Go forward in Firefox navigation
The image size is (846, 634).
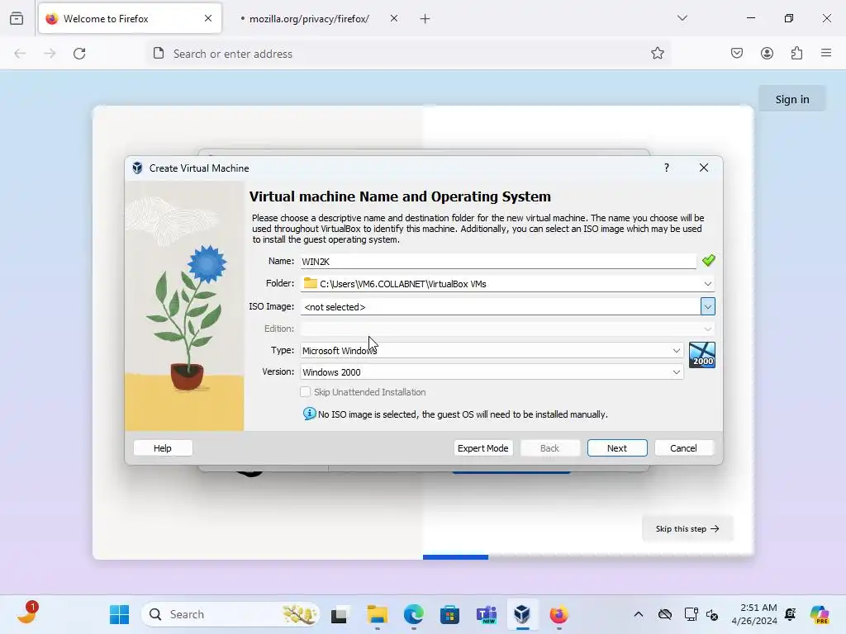[x=50, y=54]
